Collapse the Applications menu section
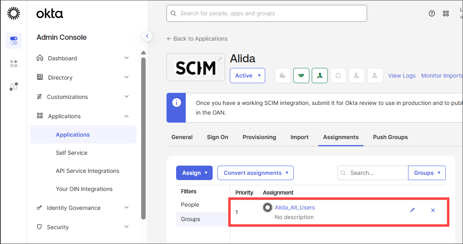The height and width of the screenshot is (244, 463). click(x=127, y=116)
